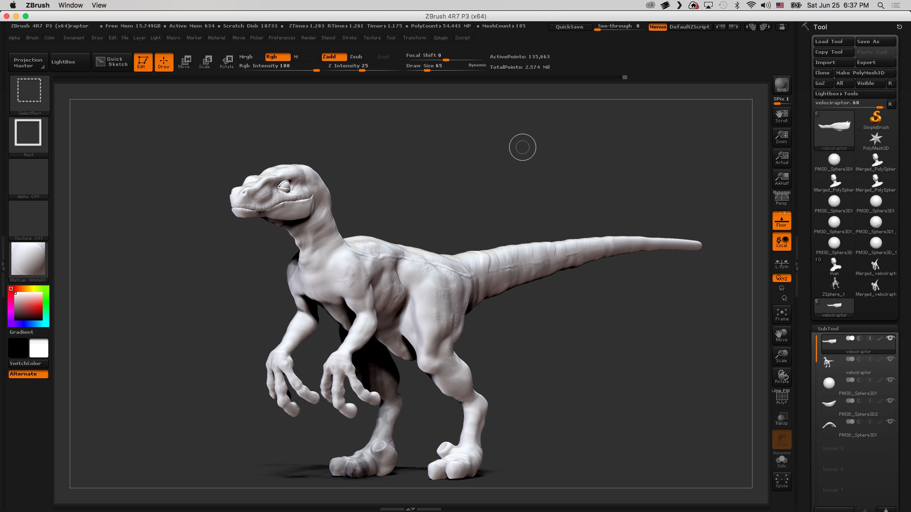Open the Alpha menu
This screenshot has height=512, width=911.
tap(14, 38)
